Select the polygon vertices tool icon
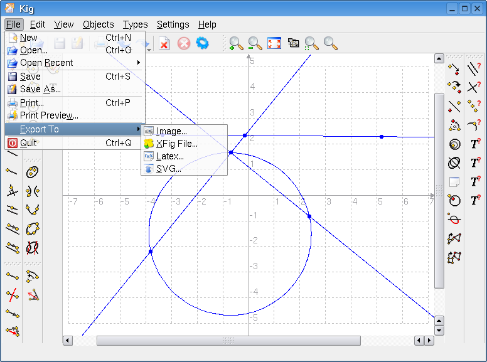 454,238
